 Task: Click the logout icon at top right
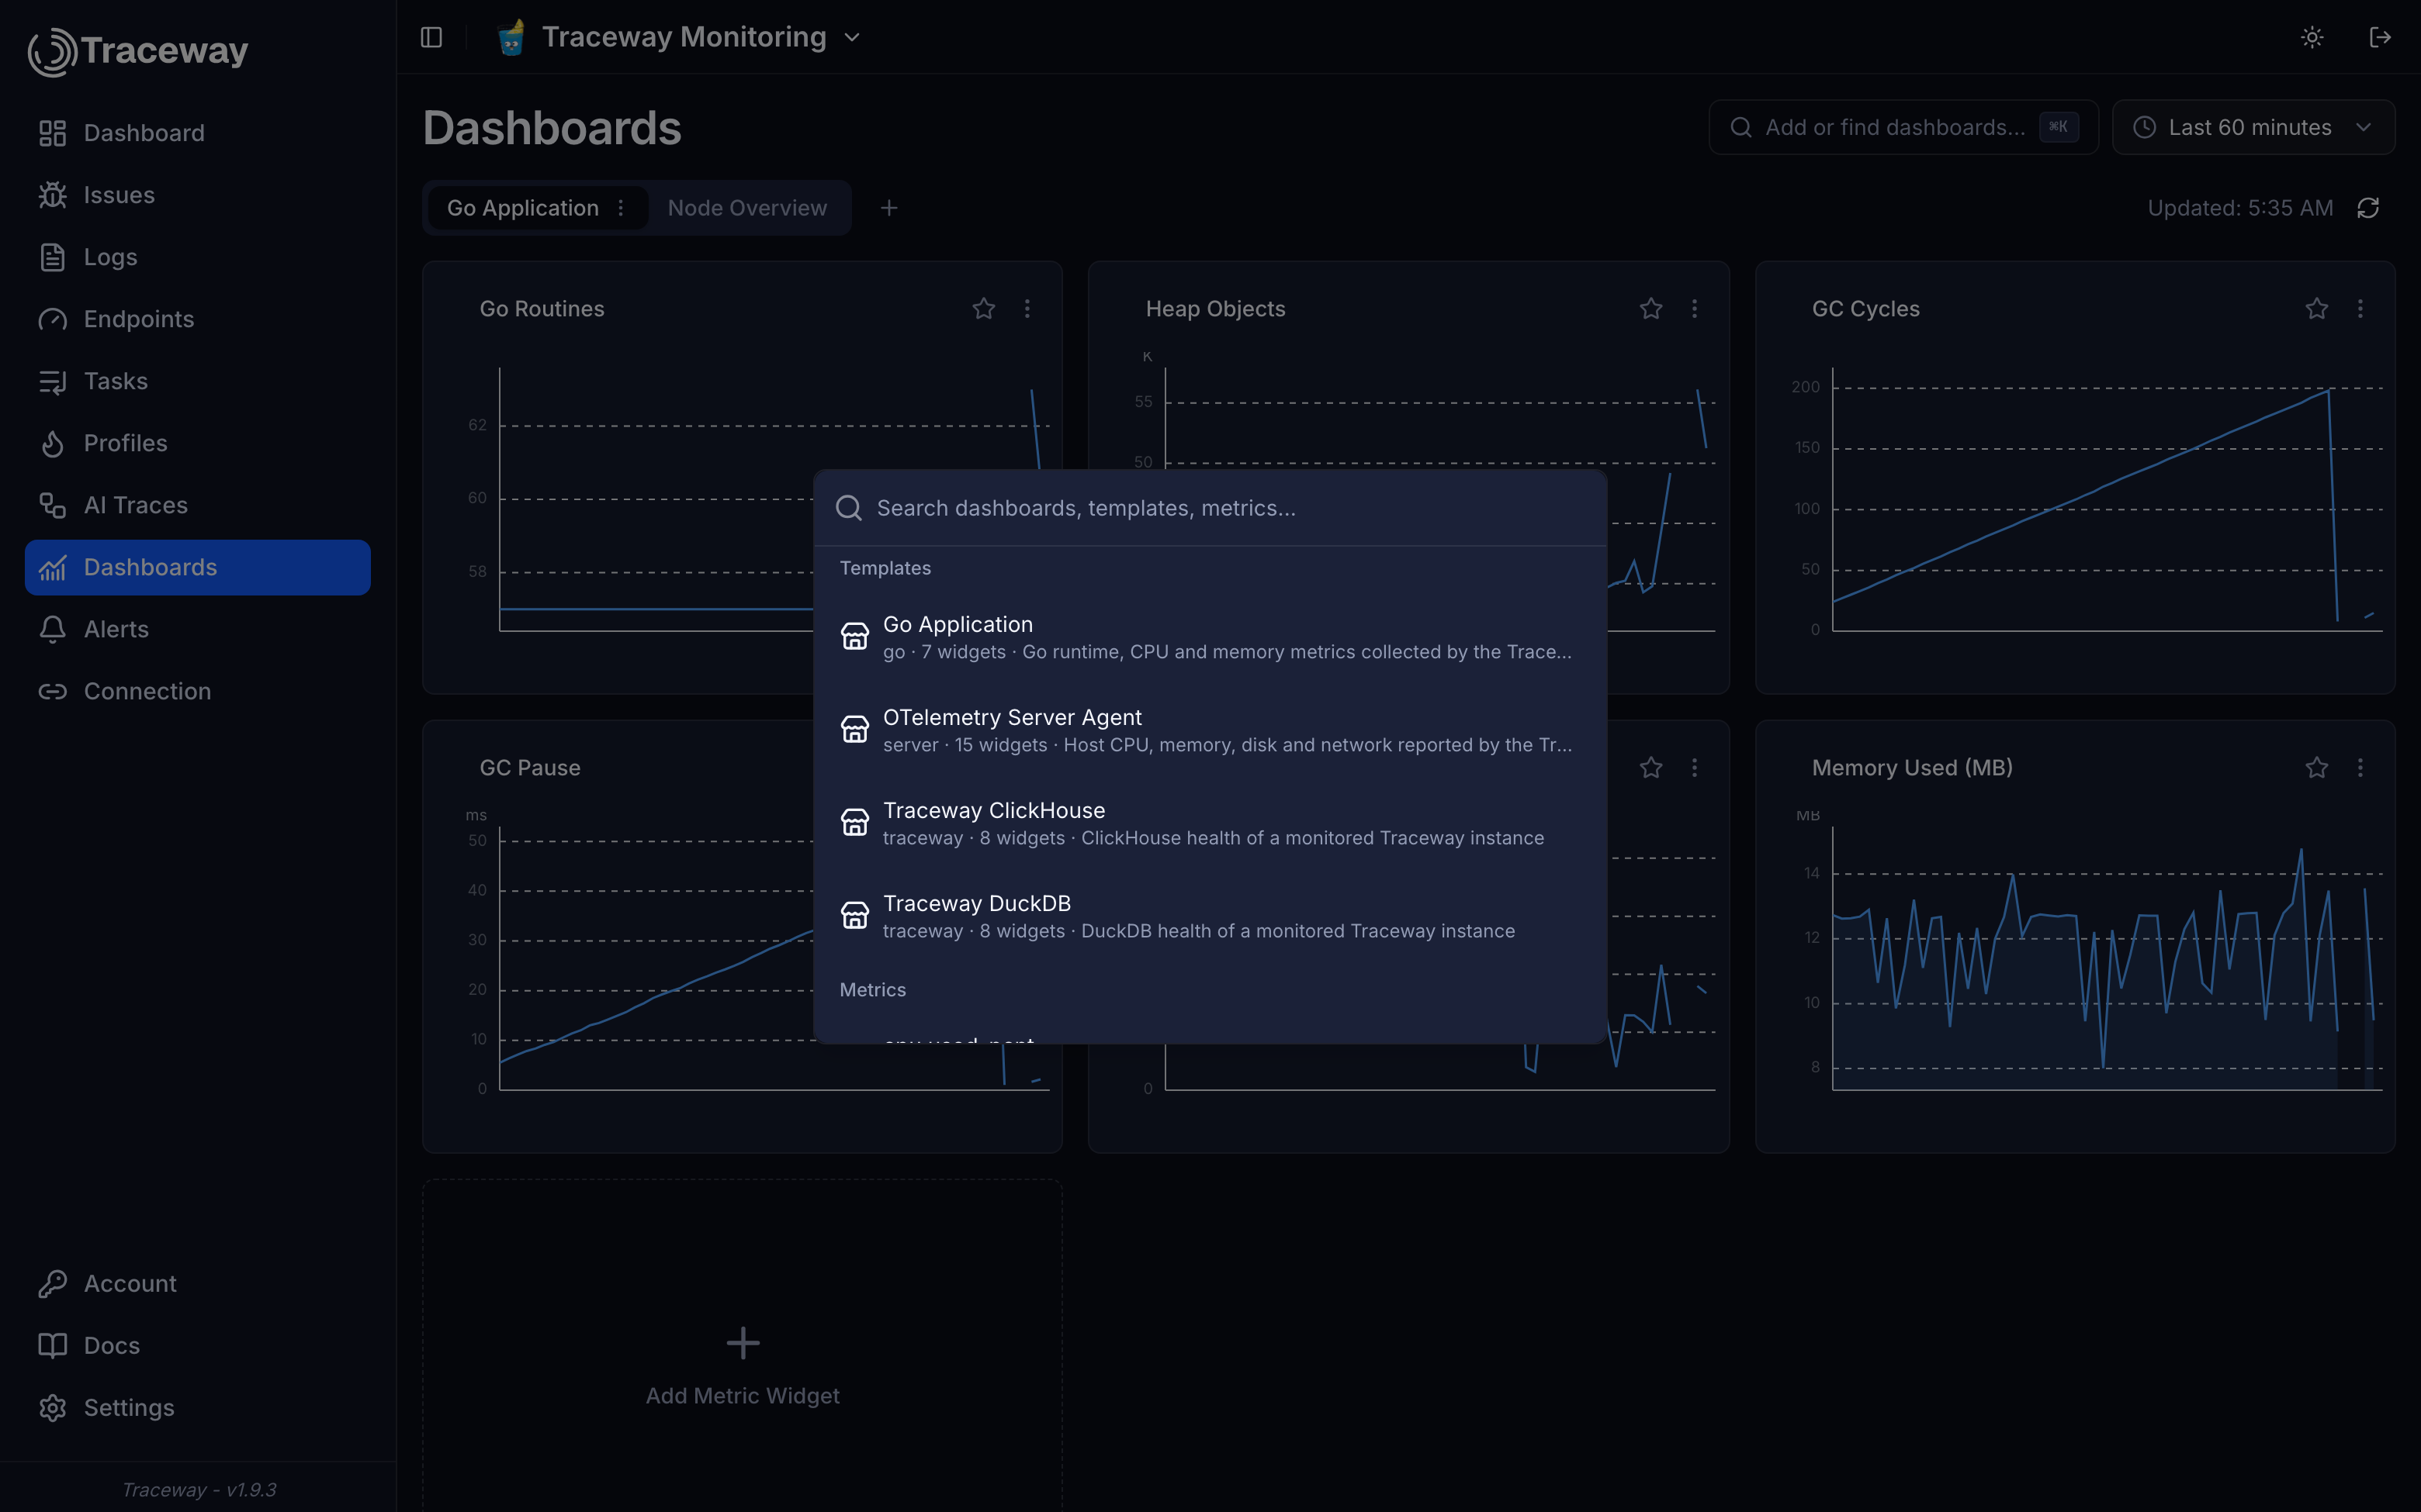pos(2380,37)
